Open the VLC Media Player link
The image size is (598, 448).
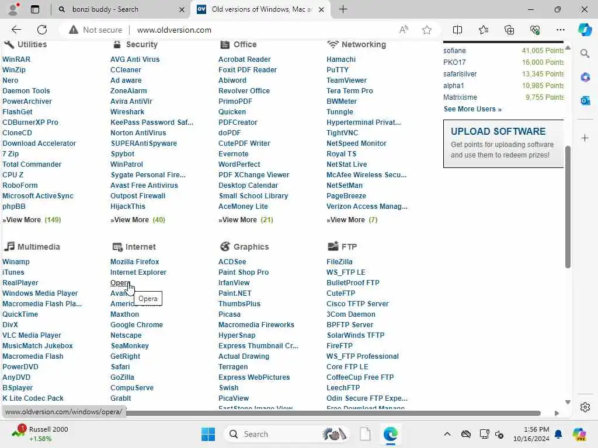click(x=32, y=335)
